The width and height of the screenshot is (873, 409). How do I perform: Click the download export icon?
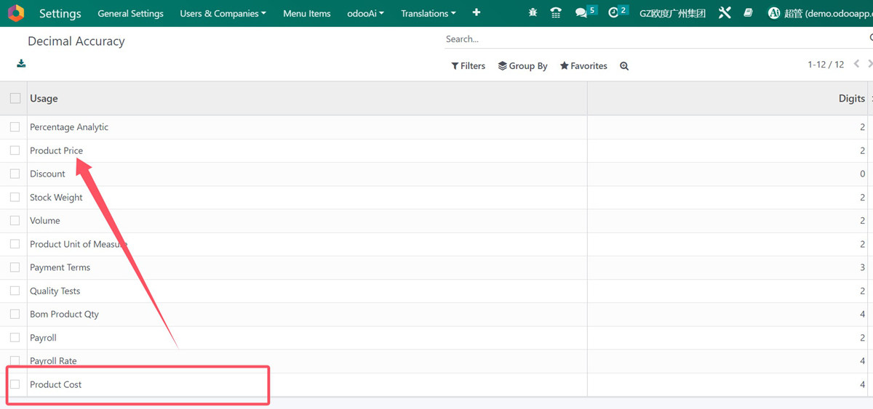click(22, 64)
